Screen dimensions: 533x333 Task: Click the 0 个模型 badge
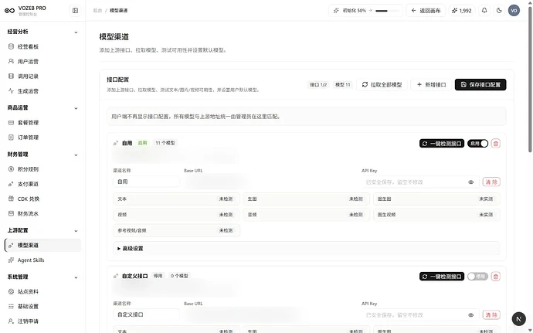coord(179,276)
